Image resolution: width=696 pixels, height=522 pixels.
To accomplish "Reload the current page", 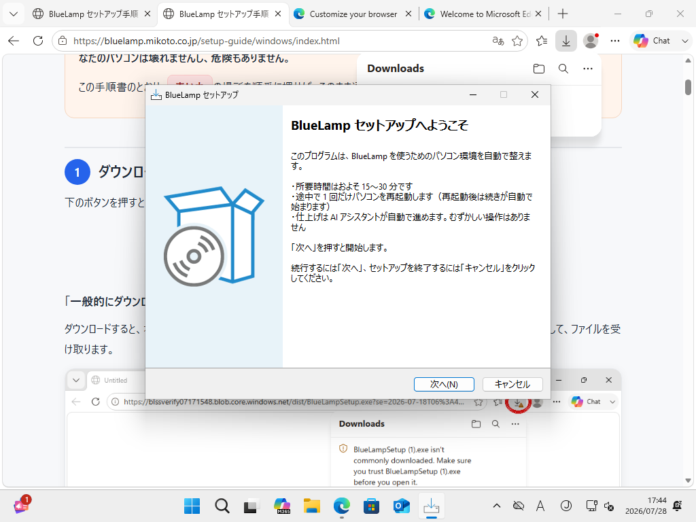I will coord(38,41).
